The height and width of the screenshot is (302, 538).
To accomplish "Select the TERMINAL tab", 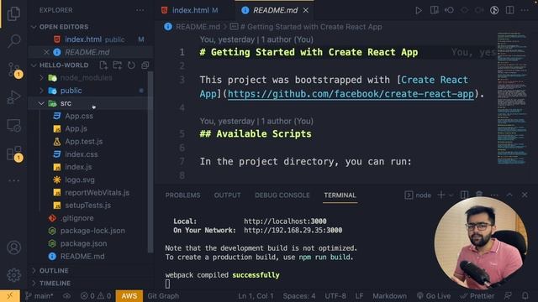I will point(340,195).
